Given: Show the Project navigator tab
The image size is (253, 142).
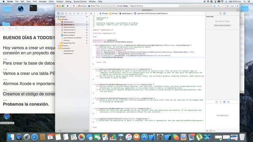Looking at the screenshot, I should click(x=59, y=13).
